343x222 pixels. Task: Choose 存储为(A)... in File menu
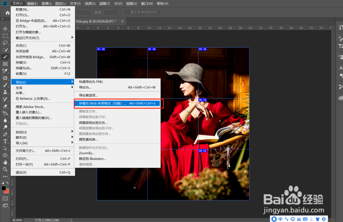click(x=43, y=68)
